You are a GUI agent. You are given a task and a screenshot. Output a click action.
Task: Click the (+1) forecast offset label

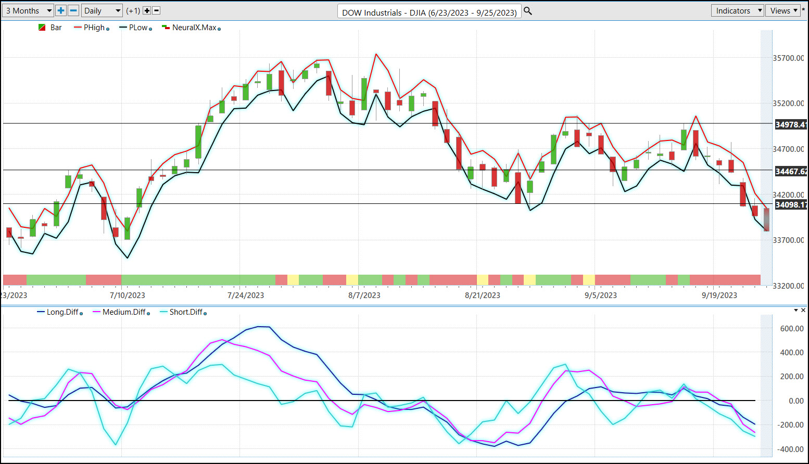tap(133, 10)
